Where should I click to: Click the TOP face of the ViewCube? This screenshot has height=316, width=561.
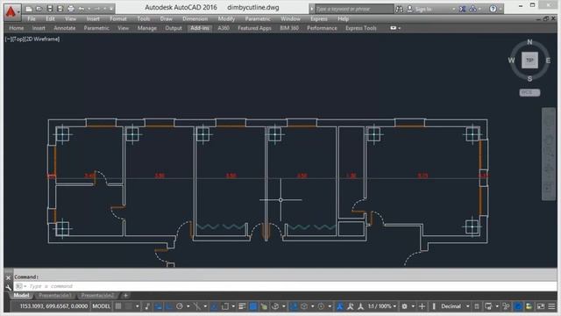529,61
